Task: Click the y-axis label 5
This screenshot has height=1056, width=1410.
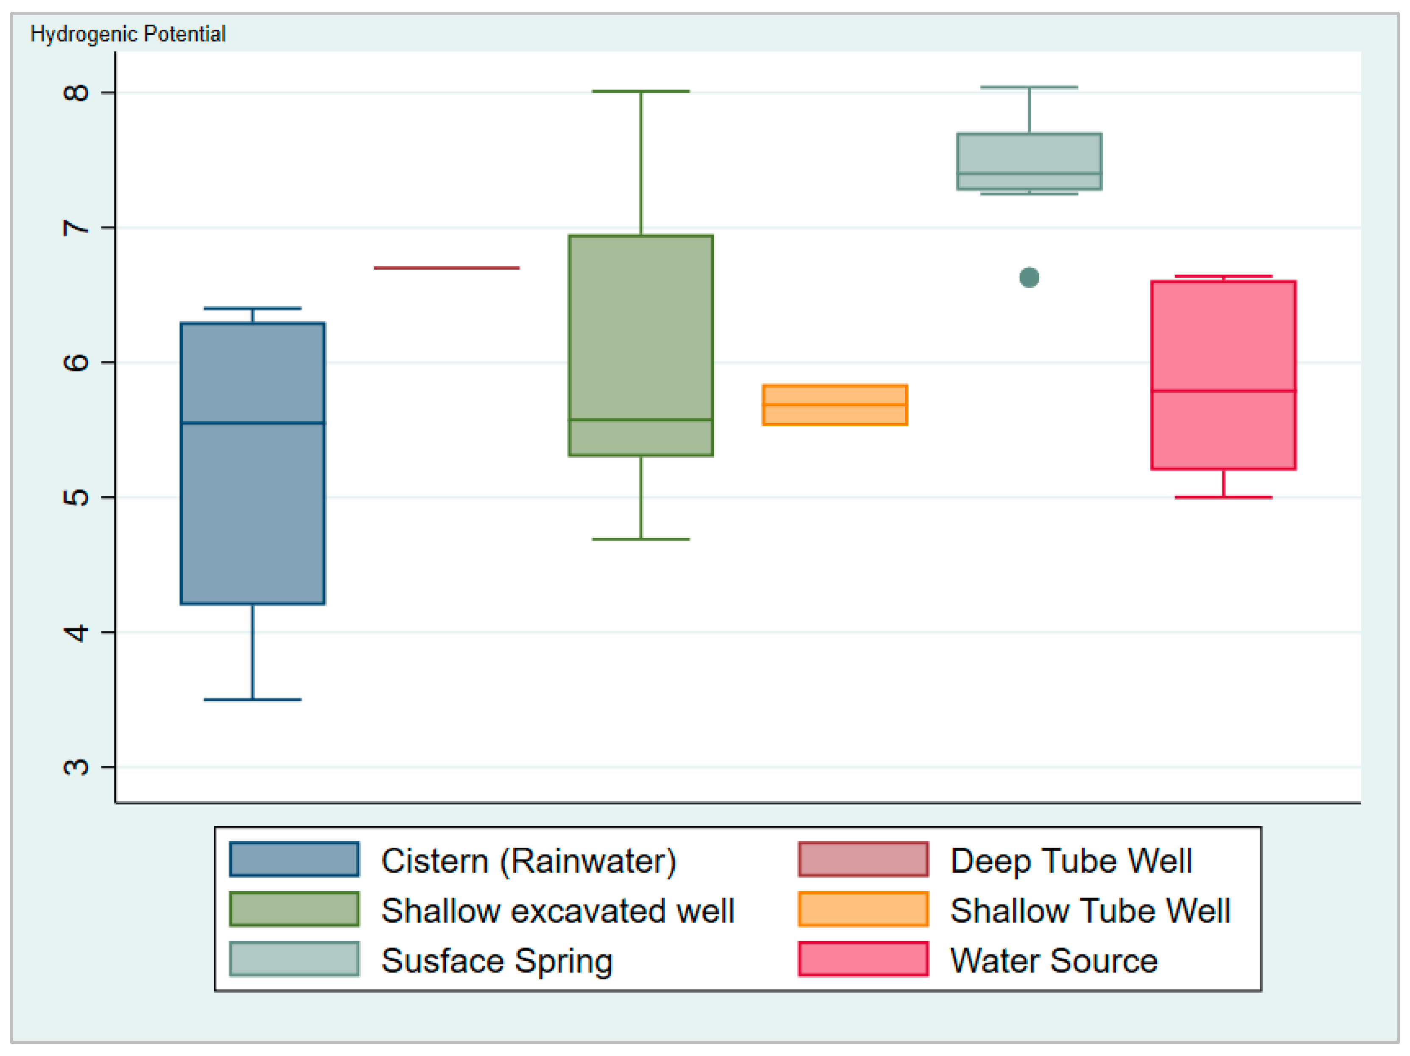Action: click(x=76, y=497)
